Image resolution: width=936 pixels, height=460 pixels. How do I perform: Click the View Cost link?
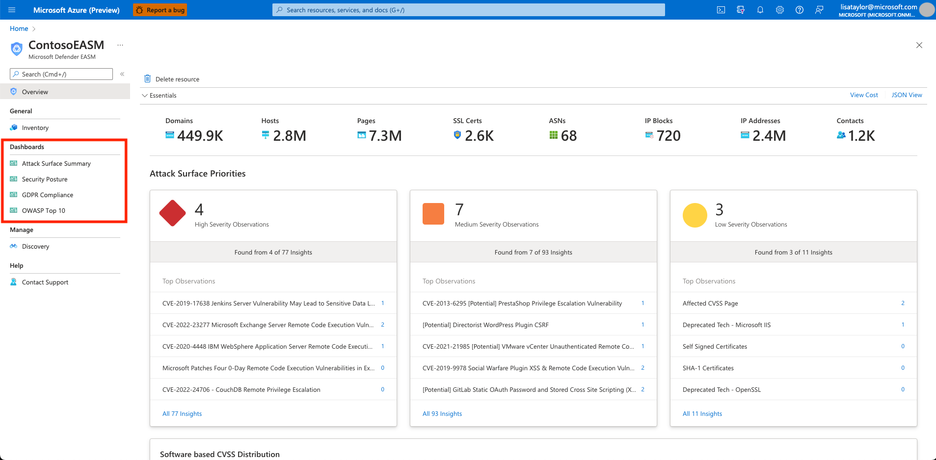(x=864, y=95)
